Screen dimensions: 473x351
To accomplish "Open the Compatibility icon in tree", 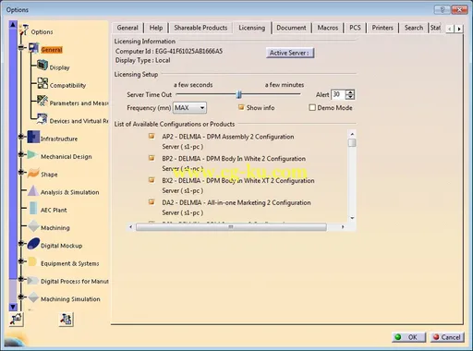I will pyautogui.click(x=42, y=83).
